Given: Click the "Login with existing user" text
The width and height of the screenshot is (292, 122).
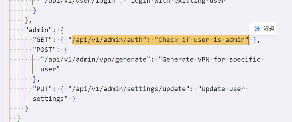Looking at the screenshot, I should click(x=179, y=1).
